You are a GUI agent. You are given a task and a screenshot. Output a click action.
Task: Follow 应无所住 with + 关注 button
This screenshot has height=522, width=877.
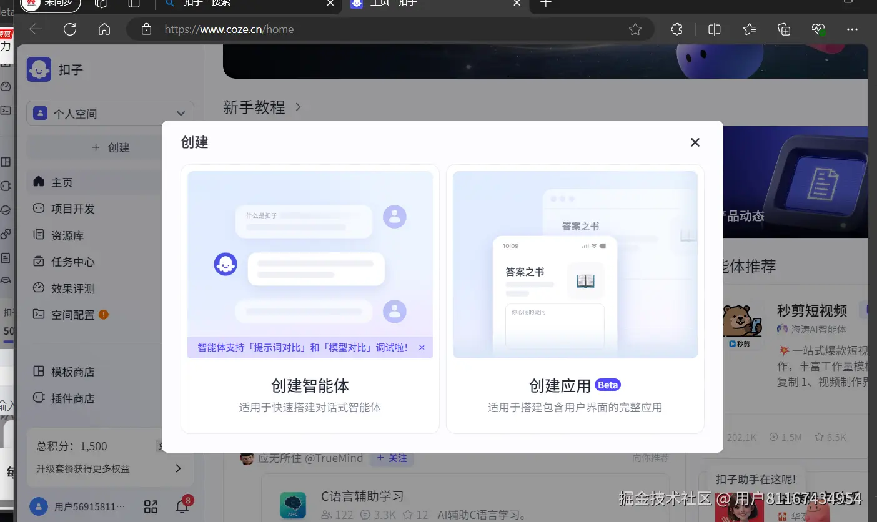[x=392, y=458]
